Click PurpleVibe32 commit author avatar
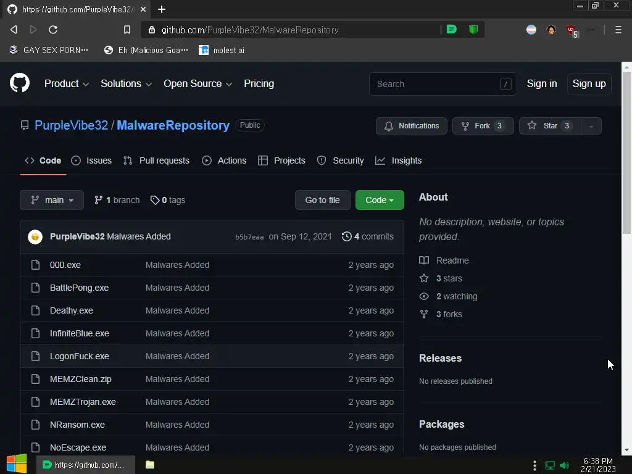Image resolution: width=632 pixels, height=474 pixels. [35, 236]
